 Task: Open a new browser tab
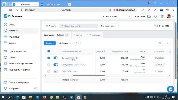[x=70, y=4]
